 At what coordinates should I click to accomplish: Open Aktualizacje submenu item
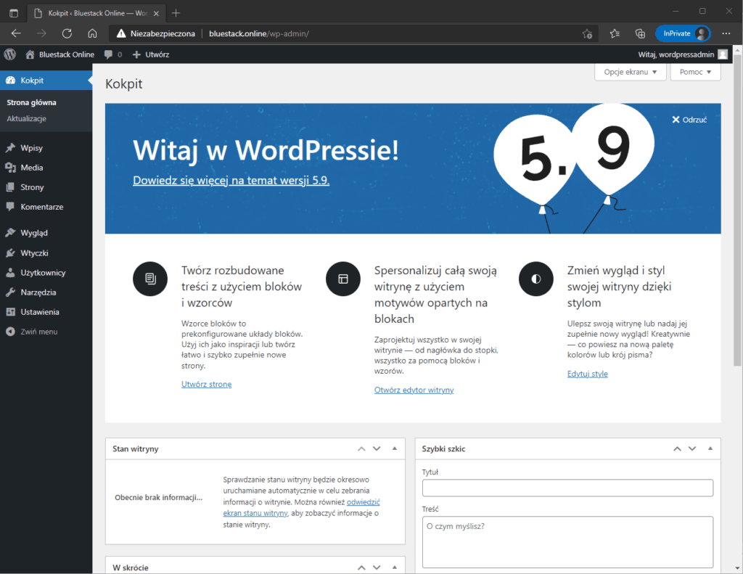(x=27, y=118)
